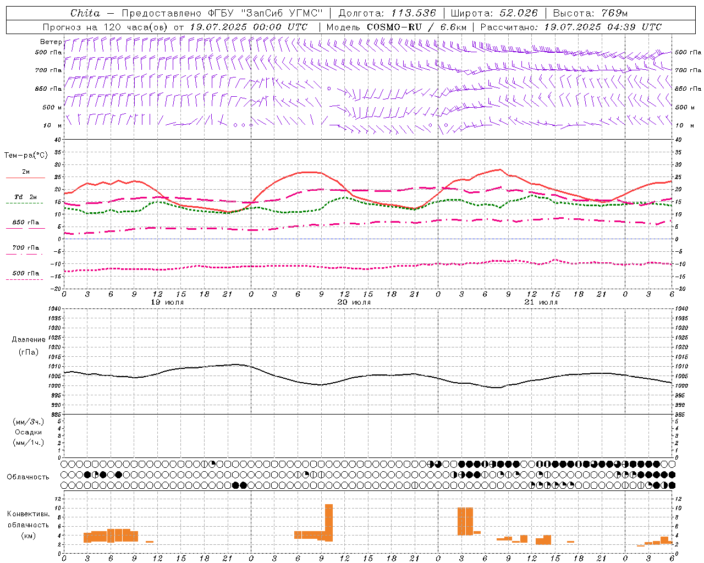The height and width of the screenshot is (563, 704).
Task: Click the provider text ФГБУ "ЗапСиб УГМС"
Action: point(266,13)
